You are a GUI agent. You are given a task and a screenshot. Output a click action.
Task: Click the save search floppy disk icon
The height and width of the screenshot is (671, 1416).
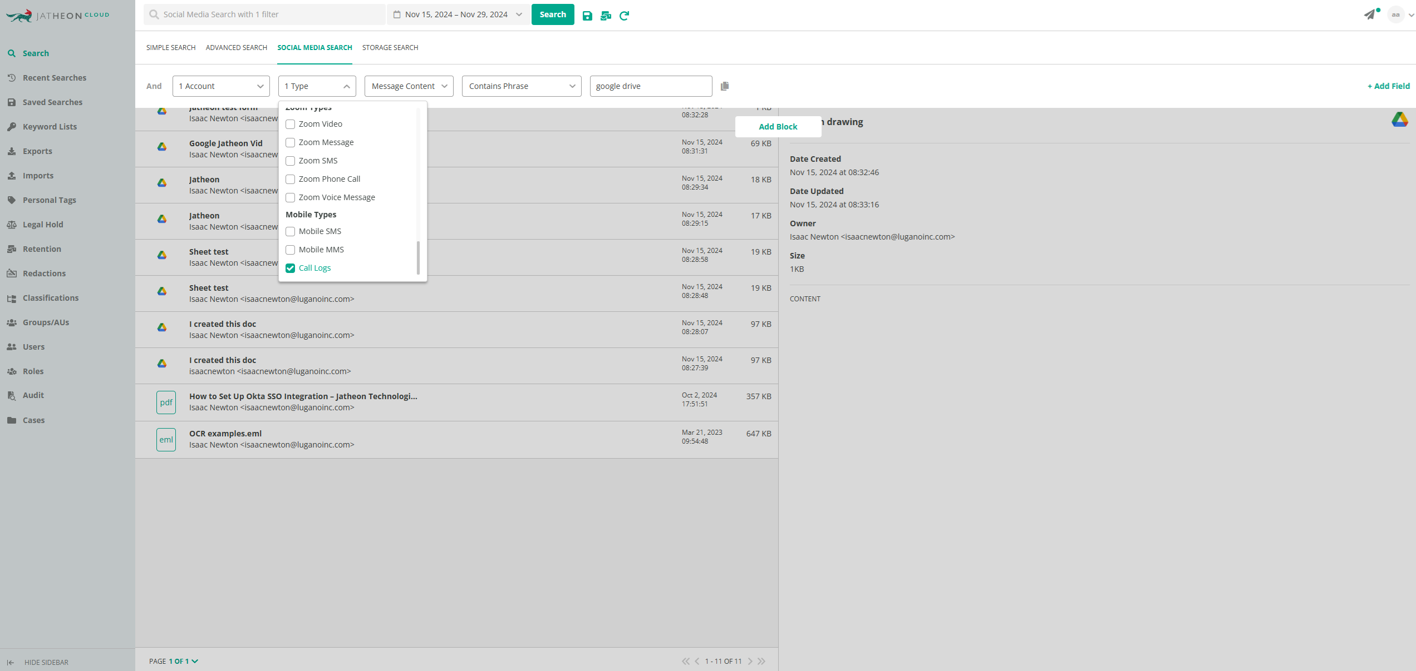(x=587, y=16)
